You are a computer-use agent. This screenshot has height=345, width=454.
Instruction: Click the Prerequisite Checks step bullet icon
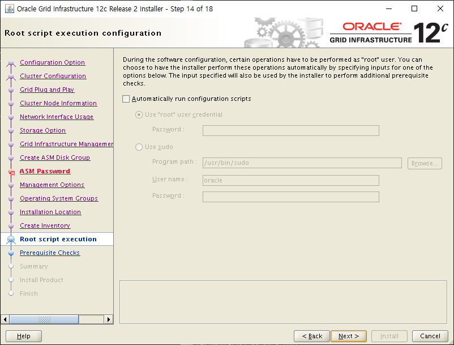click(11, 253)
